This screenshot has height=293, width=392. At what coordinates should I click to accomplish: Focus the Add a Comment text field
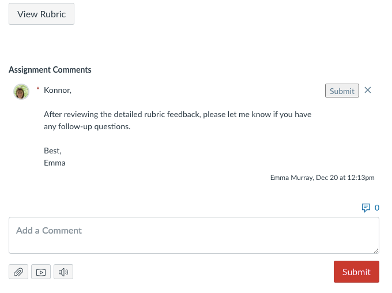pos(194,235)
